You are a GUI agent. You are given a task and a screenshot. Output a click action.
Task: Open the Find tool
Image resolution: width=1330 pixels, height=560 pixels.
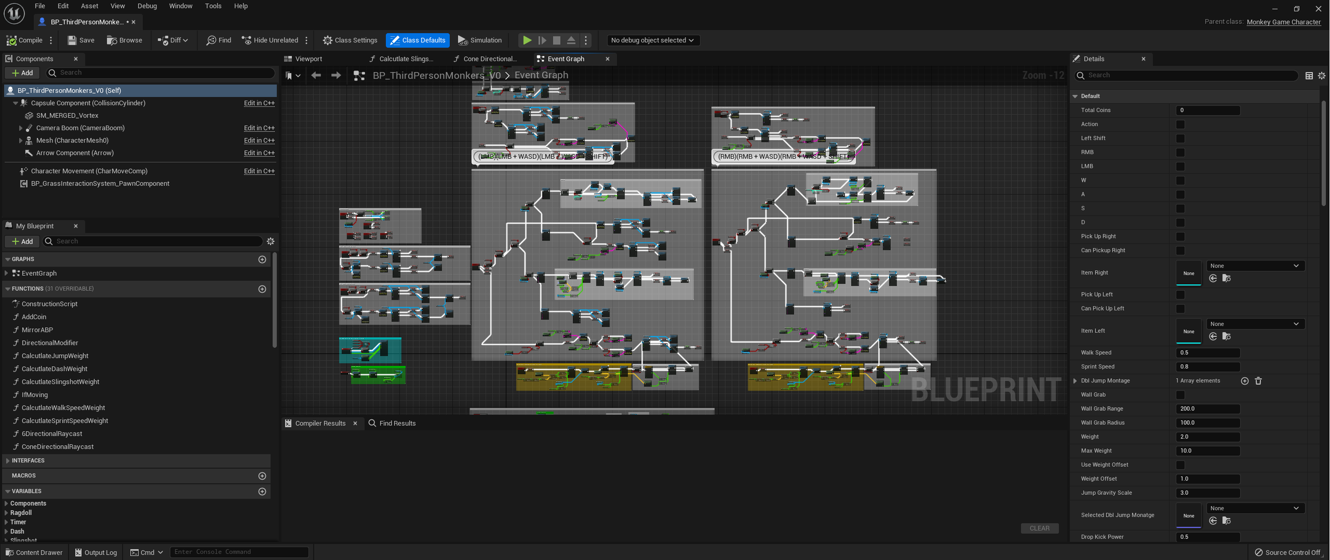click(x=219, y=40)
